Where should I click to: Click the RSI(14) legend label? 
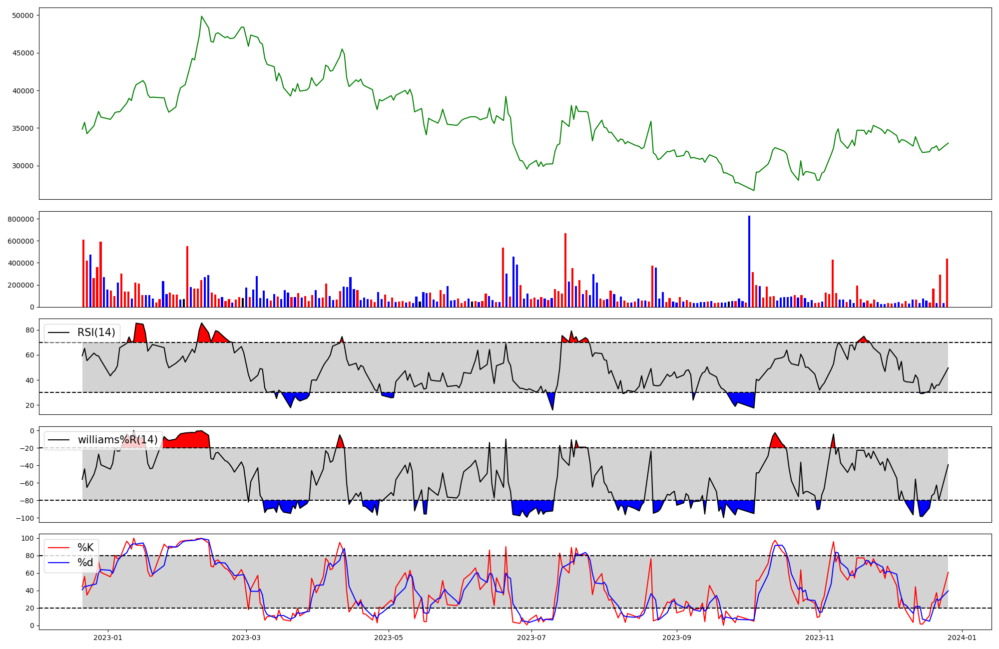(96, 332)
